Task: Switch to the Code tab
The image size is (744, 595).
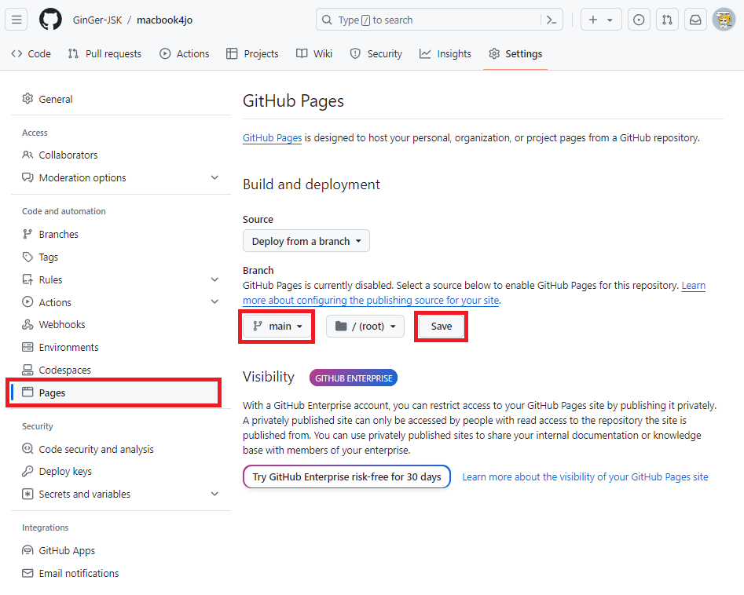Action: click(x=31, y=53)
